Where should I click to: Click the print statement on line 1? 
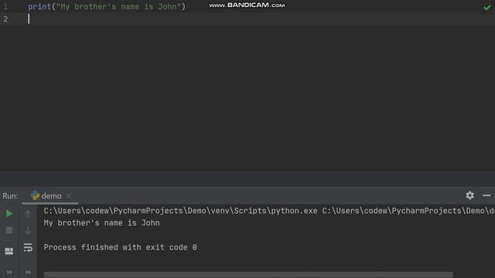pyautogui.click(x=107, y=7)
